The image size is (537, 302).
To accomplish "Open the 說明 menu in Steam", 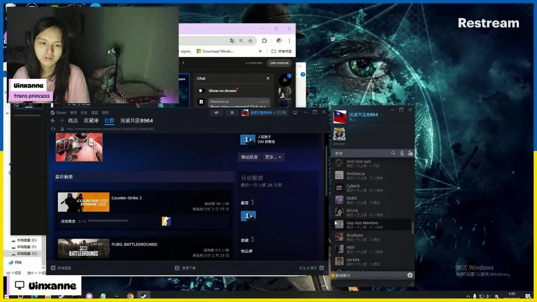I will point(105,112).
